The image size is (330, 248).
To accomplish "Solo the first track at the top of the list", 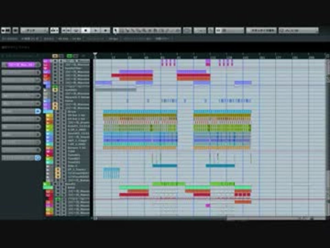I will (x=61, y=61).
